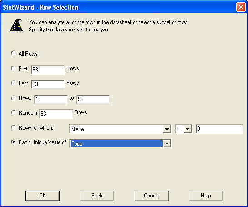Select the All Rows radio option
The height and width of the screenshot is (207, 248).
coord(14,53)
